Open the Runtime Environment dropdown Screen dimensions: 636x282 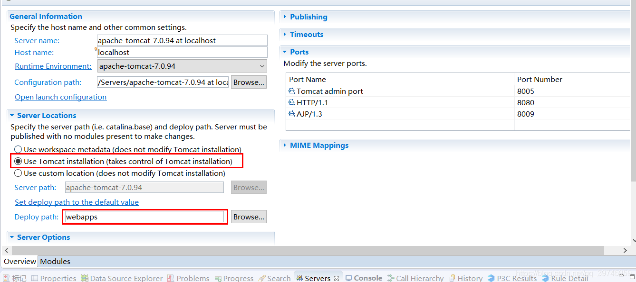click(x=182, y=66)
